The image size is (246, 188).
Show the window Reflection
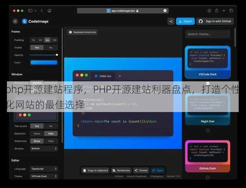point(37,134)
